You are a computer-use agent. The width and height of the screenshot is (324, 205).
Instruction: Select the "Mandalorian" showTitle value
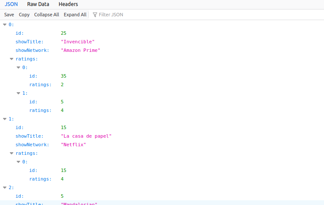[79, 204]
